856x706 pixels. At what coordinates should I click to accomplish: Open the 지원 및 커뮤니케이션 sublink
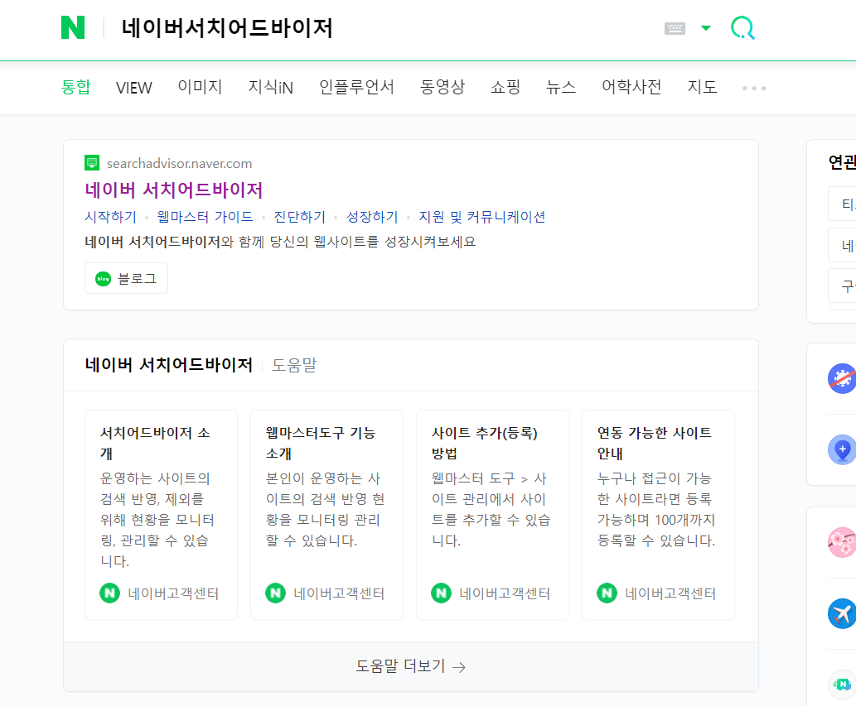click(482, 217)
